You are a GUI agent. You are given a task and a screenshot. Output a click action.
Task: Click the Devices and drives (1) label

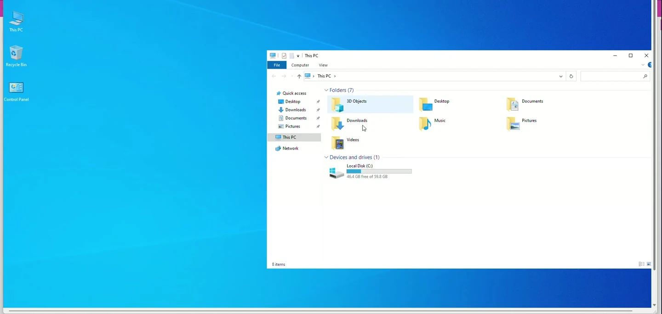[354, 157]
